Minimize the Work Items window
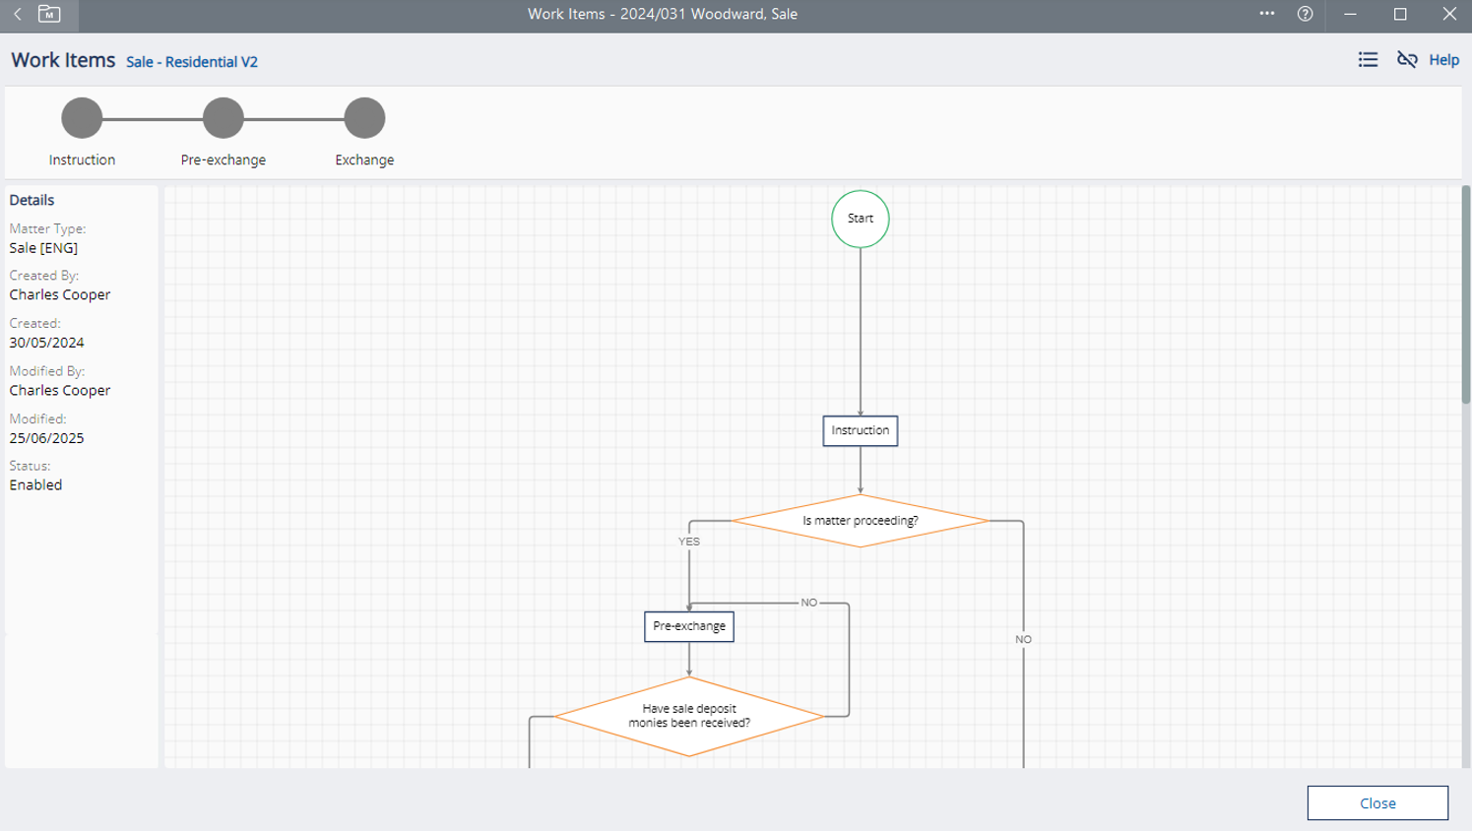The image size is (1472, 831). pyautogui.click(x=1350, y=14)
